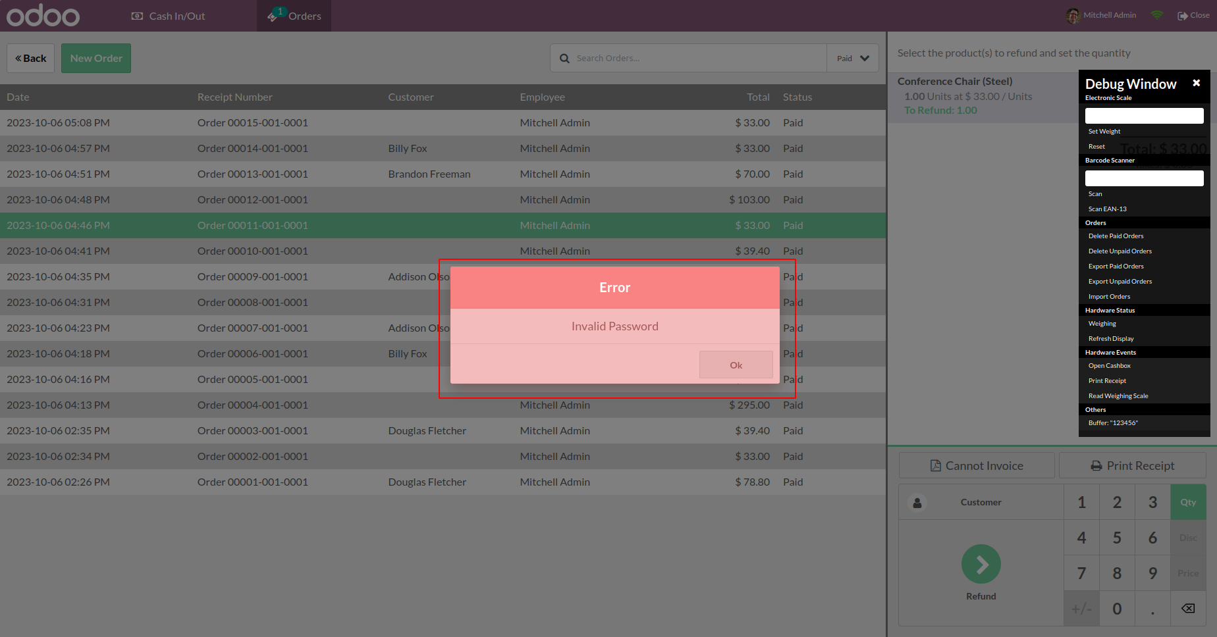The height and width of the screenshot is (637, 1217).
Task: Open the Orders ticket tab
Action: click(x=294, y=16)
